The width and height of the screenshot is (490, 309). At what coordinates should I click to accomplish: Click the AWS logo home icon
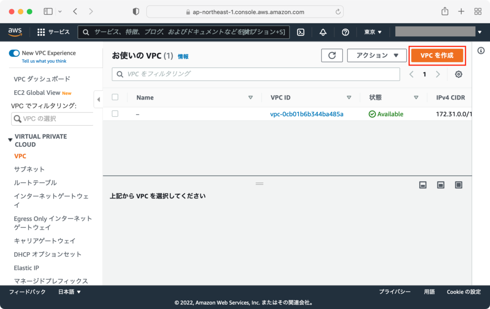pyautogui.click(x=15, y=32)
